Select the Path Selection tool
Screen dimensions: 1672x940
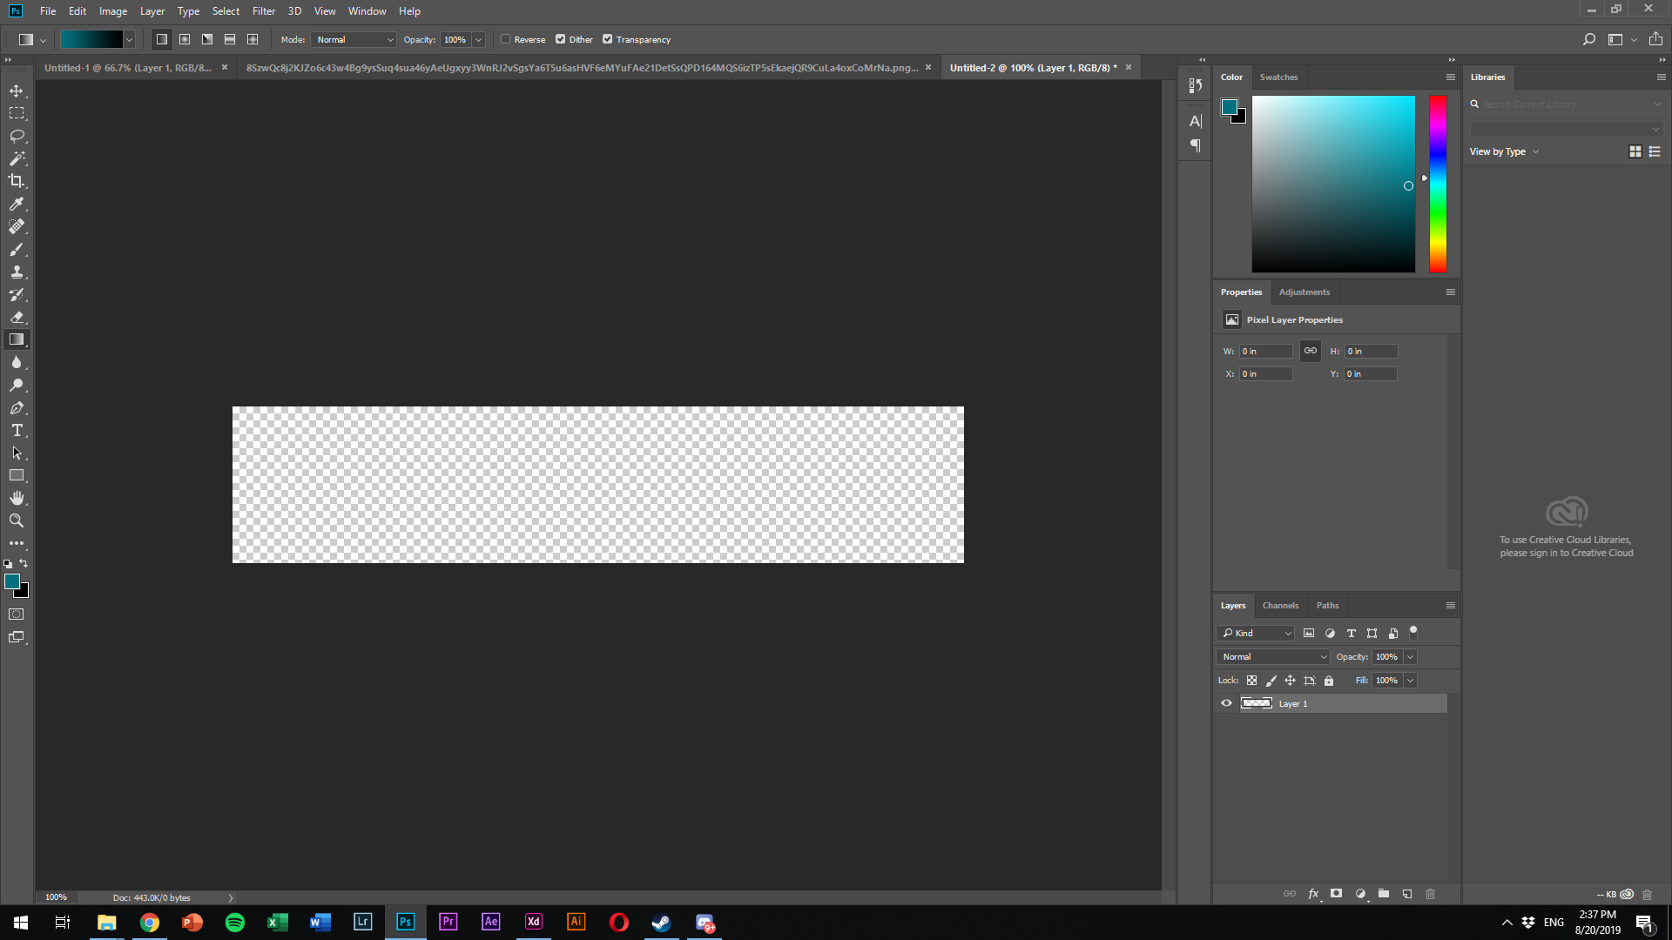tap(17, 453)
